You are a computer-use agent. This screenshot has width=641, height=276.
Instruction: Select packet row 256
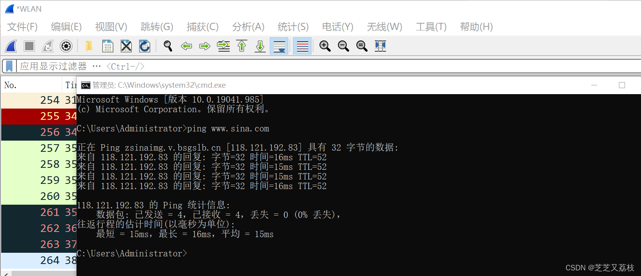click(39, 132)
